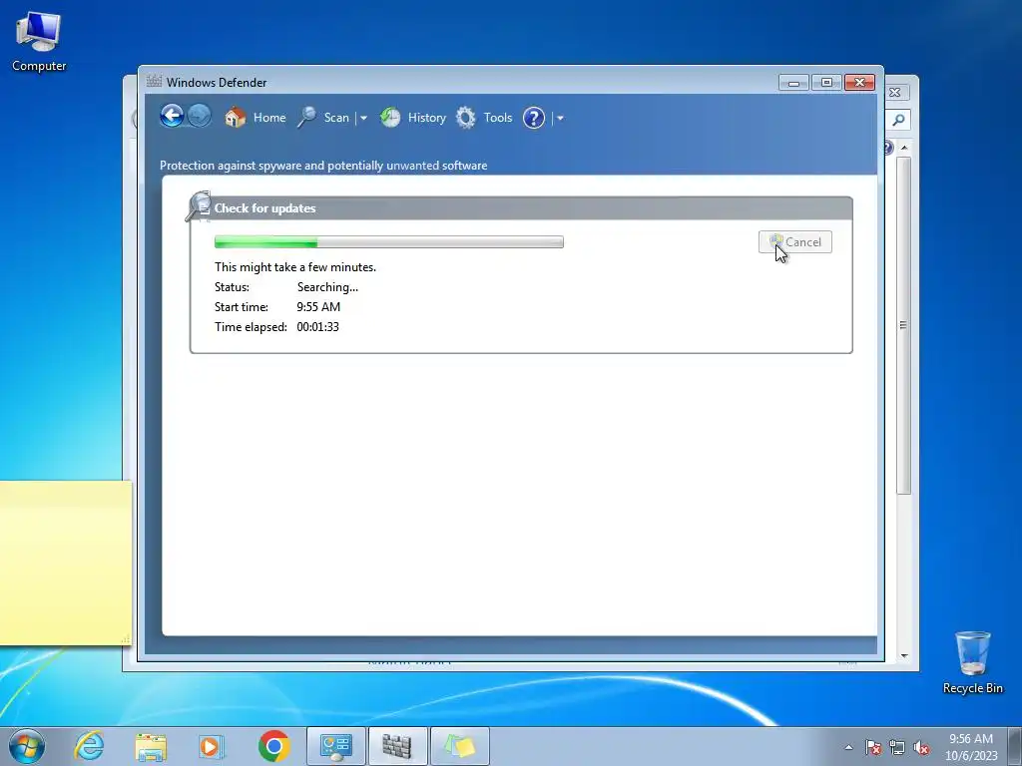Image resolution: width=1022 pixels, height=766 pixels.
Task: Launch Google Chrome from the taskbar
Action: pyautogui.click(x=273, y=746)
